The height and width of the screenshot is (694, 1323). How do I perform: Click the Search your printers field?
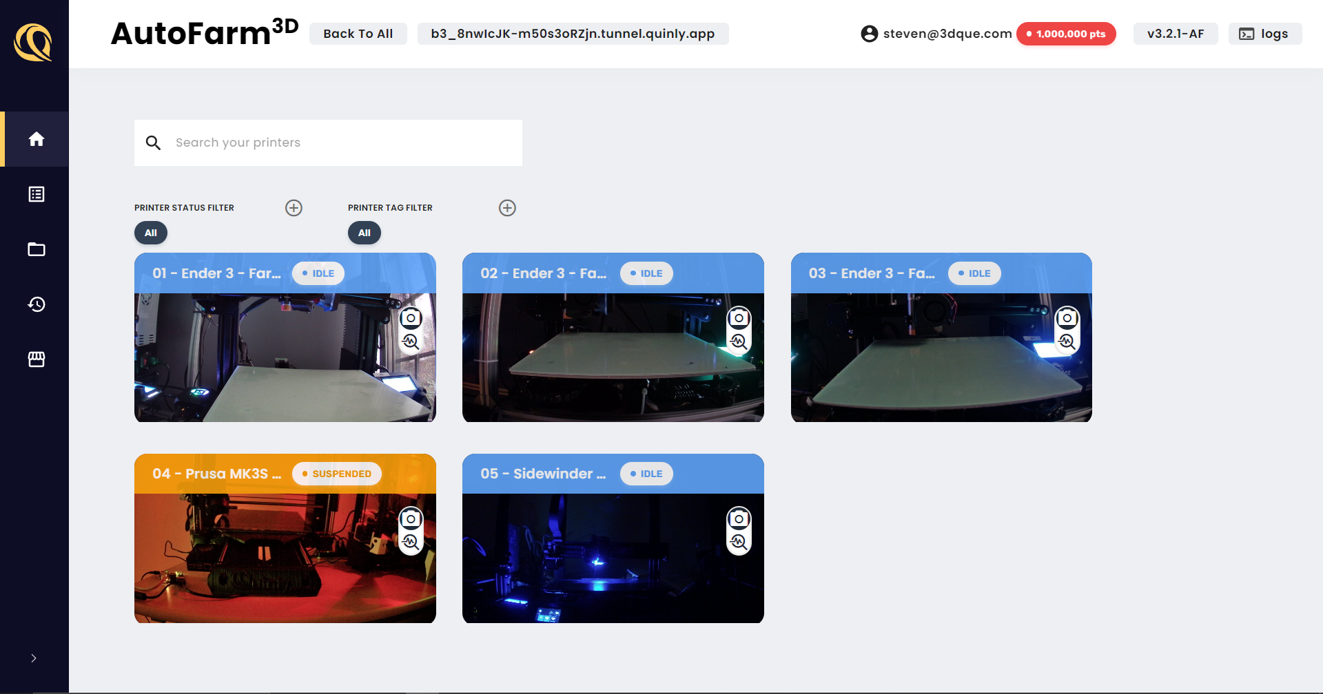(x=328, y=143)
